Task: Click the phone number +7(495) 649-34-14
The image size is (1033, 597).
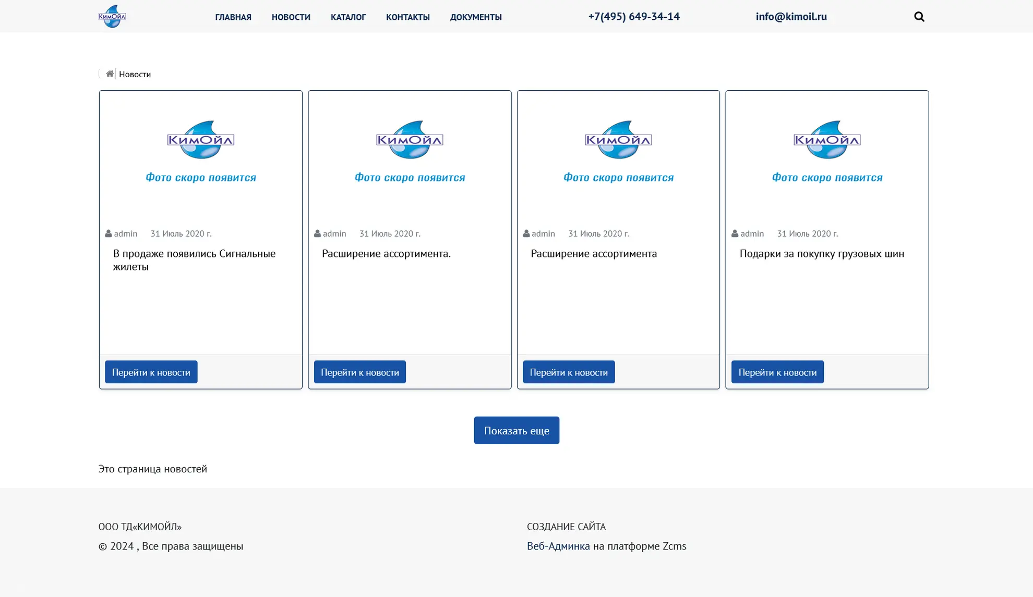Action: tap(633, 17)
